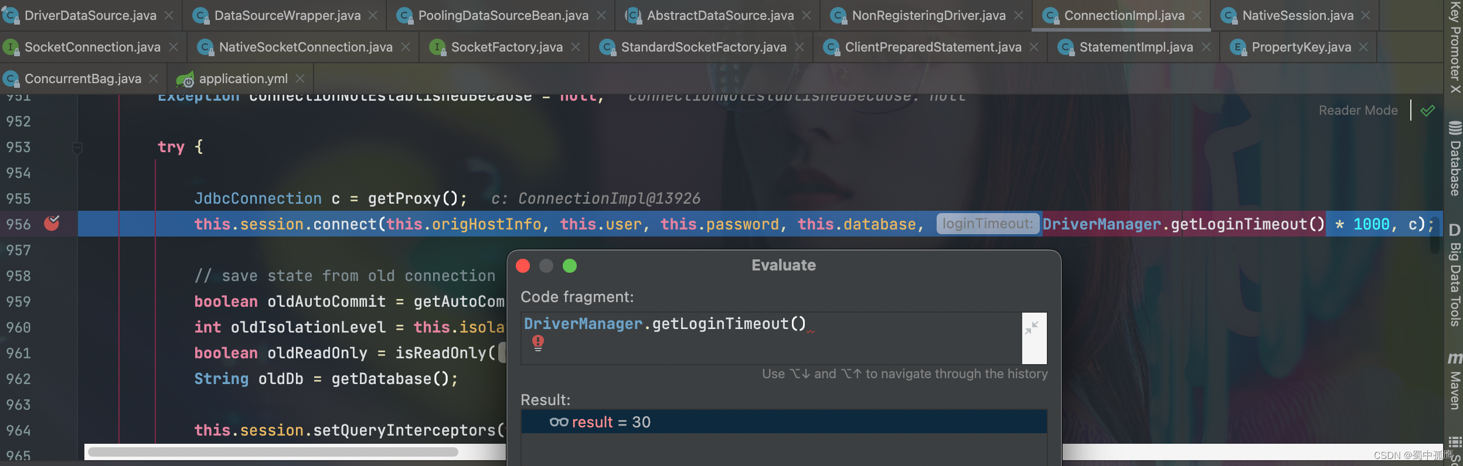Open the Key Promoter X tool window
The width and height of the screenshot is (1463, 466).
[x=1455, y=47]
